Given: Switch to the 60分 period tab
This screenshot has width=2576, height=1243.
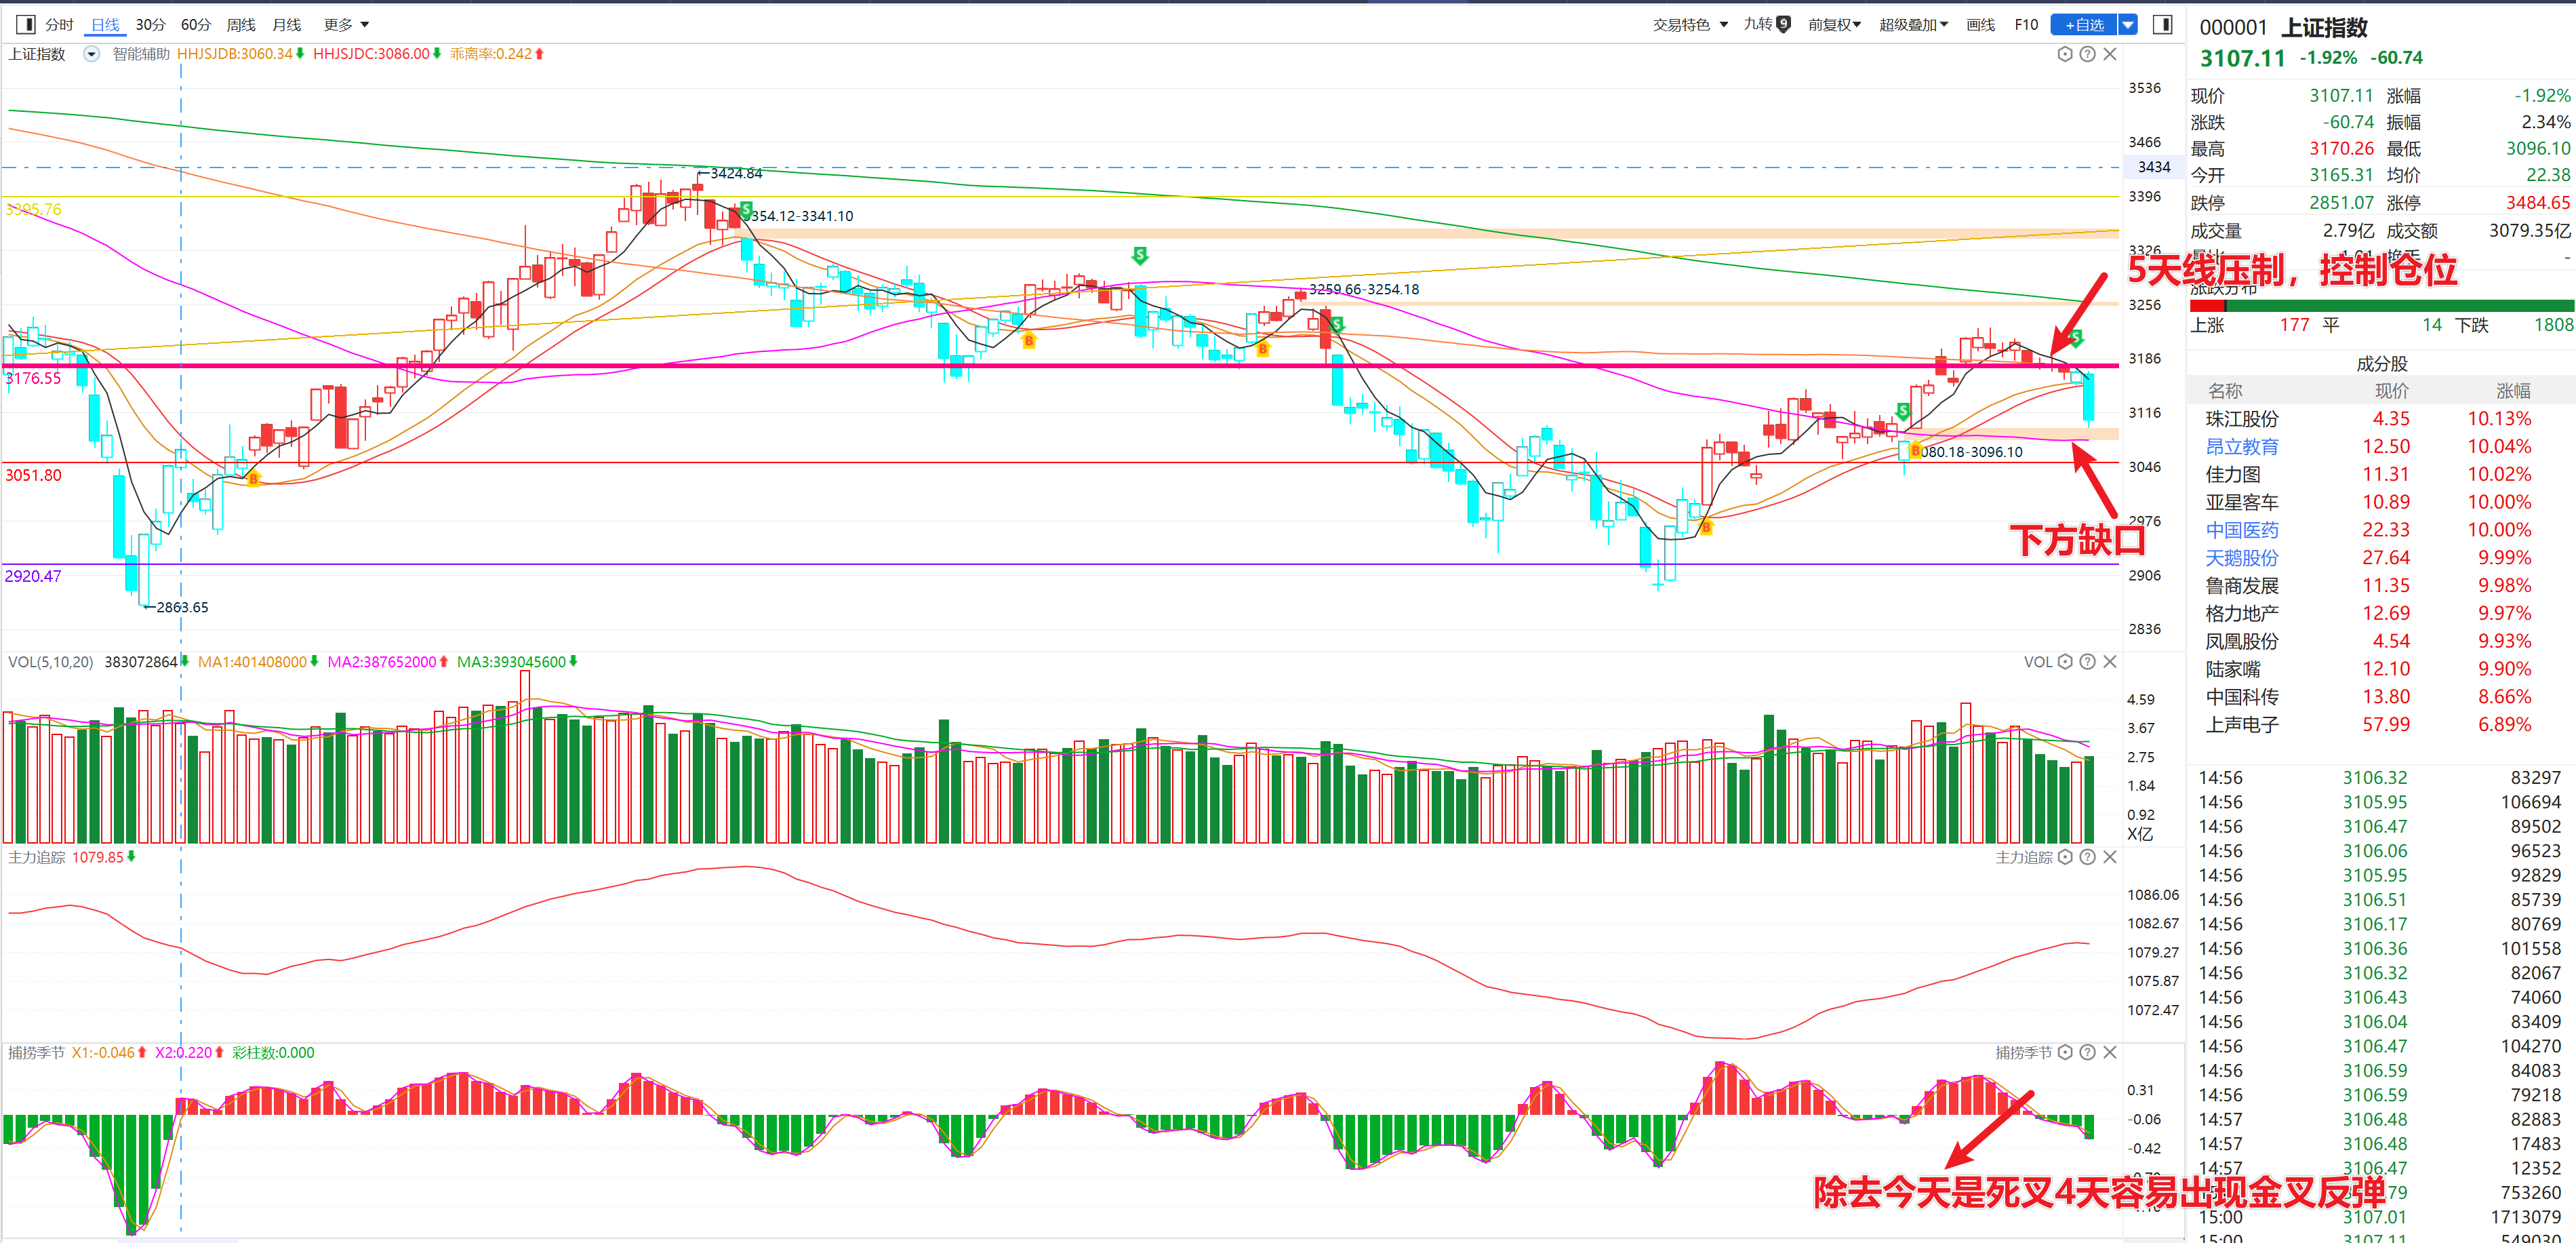Looking at the screenshot, I should tap(196, 24).
